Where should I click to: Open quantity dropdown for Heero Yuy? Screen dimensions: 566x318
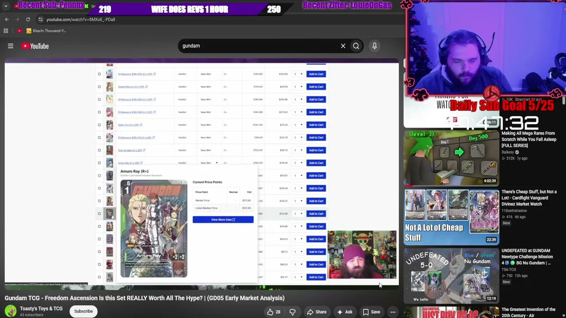point(298,125)
